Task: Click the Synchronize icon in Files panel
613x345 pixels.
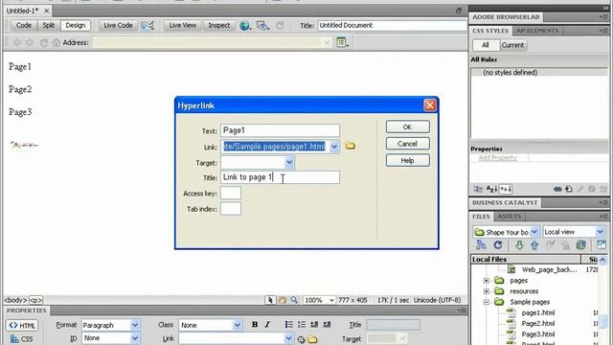Action: 581,245
